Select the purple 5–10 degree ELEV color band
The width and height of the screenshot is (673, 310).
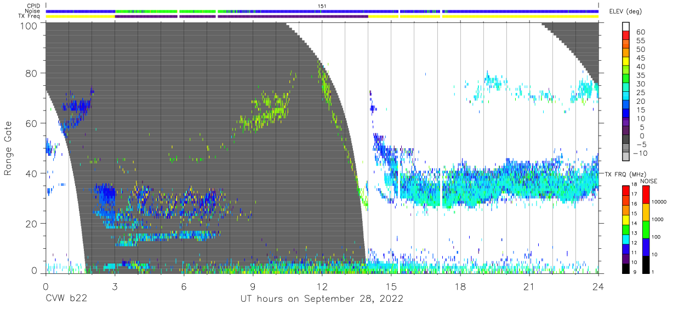click(626, 122)
